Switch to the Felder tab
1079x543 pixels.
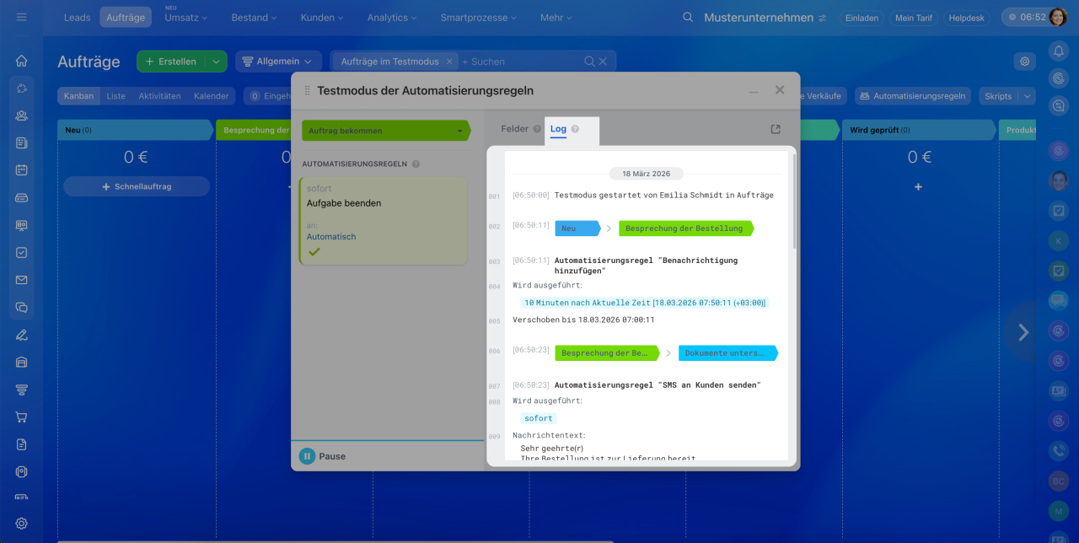[514, 129]
